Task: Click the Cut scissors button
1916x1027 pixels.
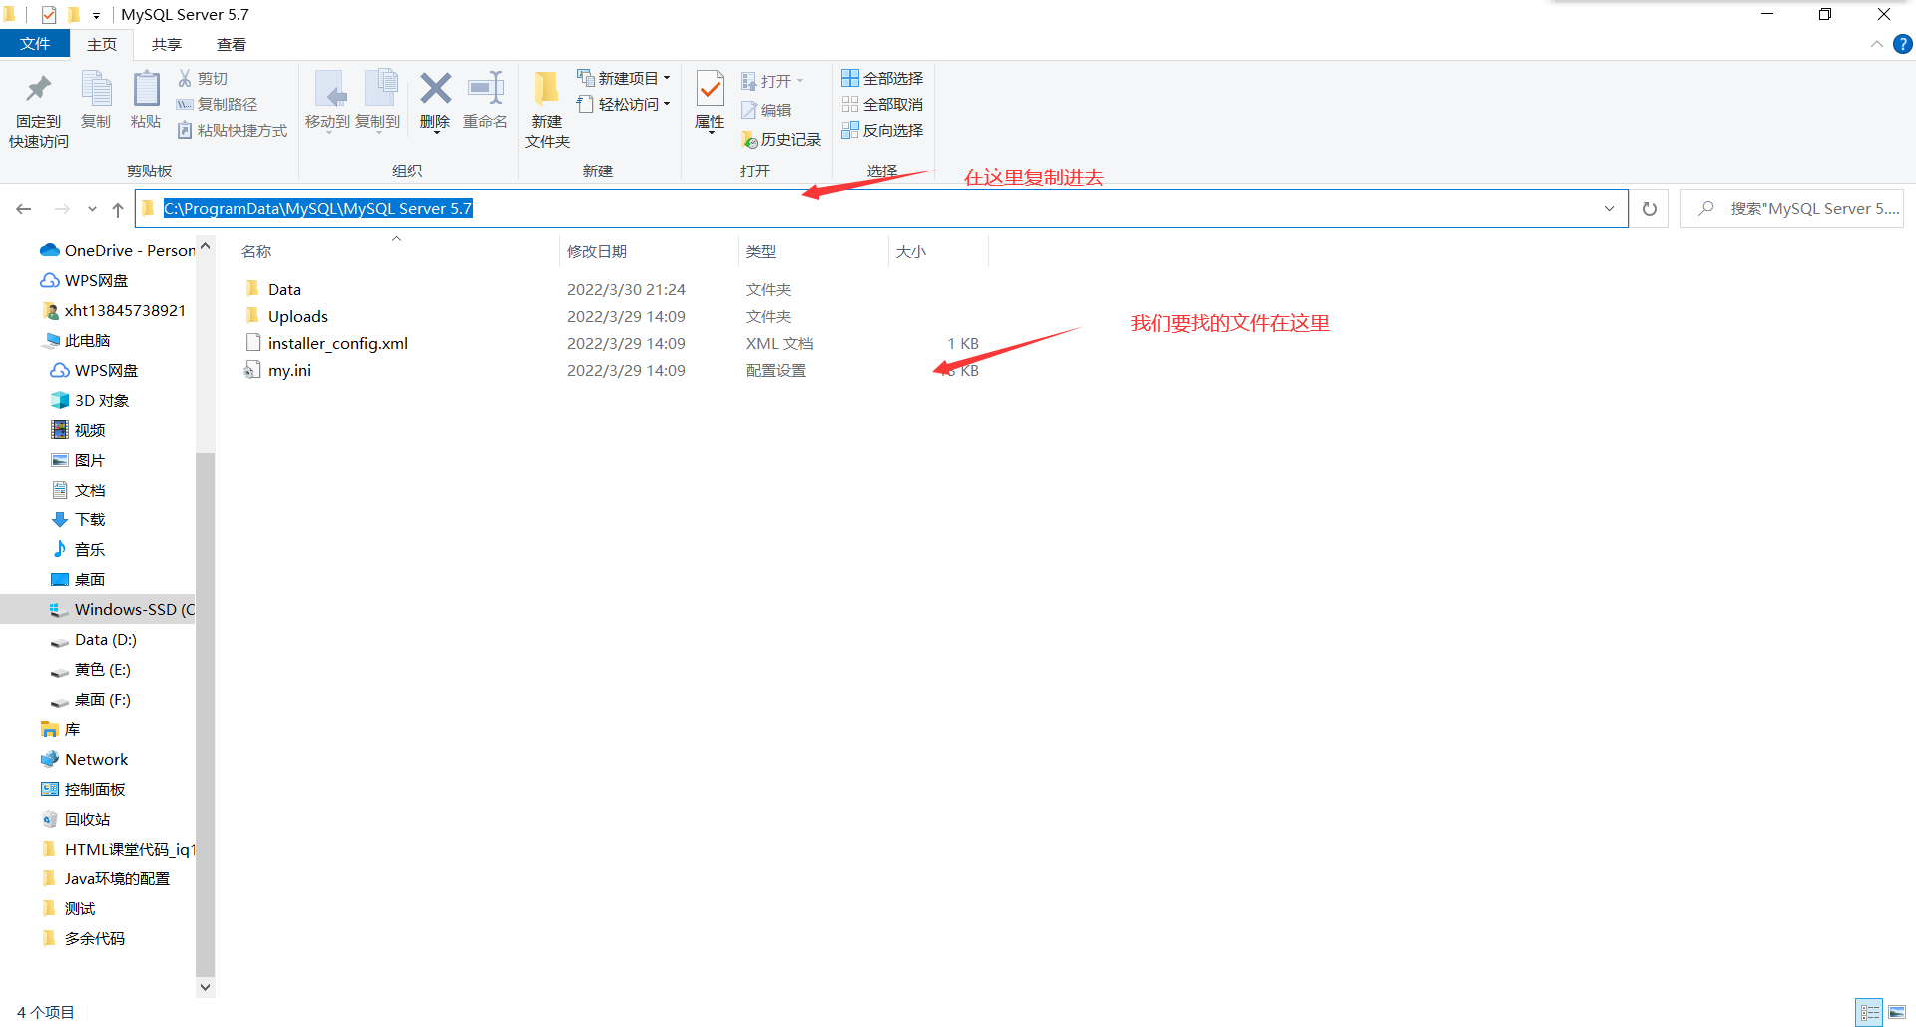Action: click(x=203, y=78)
